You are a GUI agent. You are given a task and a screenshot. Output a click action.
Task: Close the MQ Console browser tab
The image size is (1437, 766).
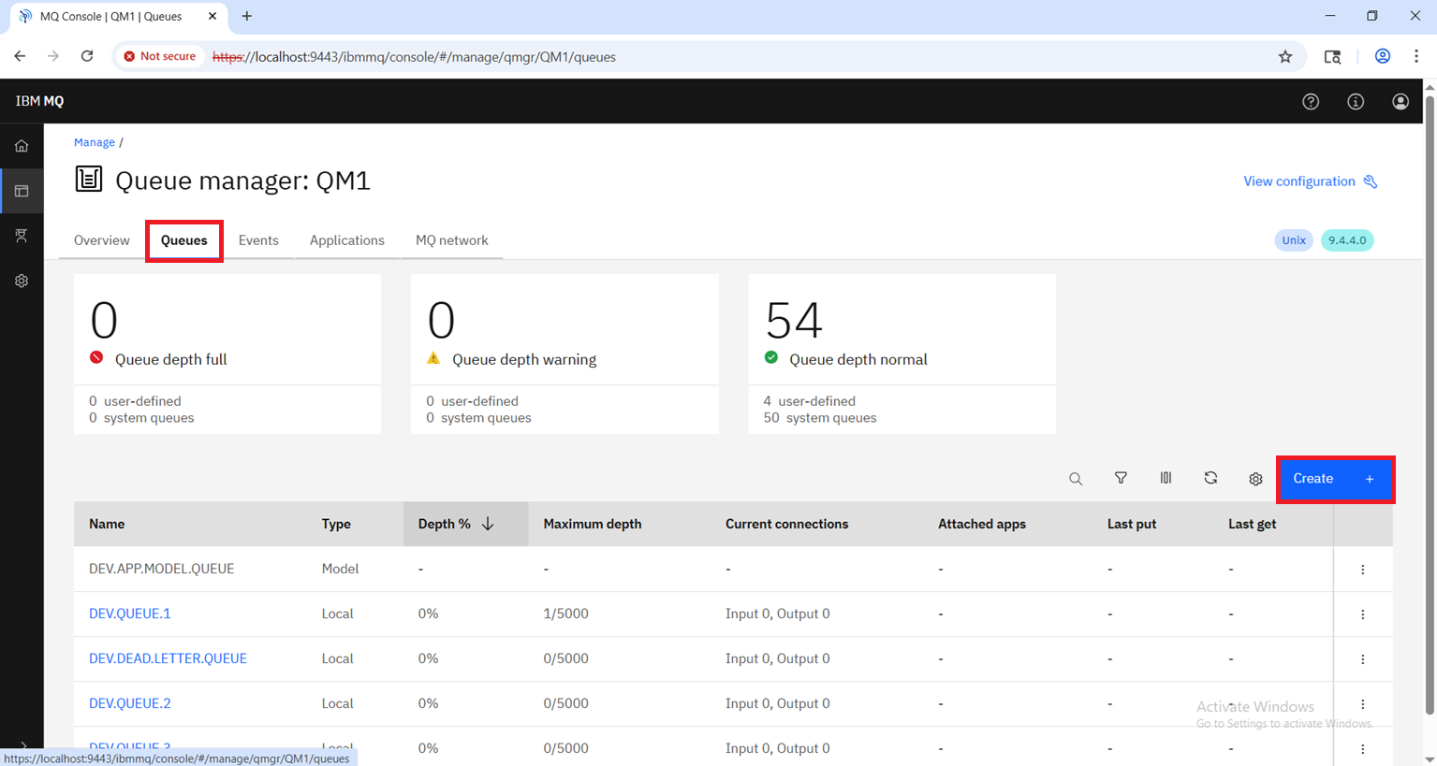(213, 16)
